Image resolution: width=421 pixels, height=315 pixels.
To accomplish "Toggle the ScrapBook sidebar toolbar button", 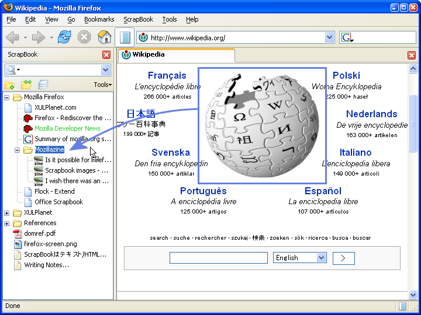I will (x=125, y=37).
